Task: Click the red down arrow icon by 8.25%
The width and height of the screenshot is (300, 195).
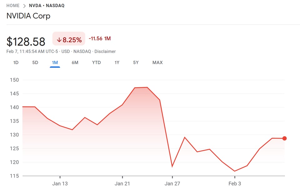Action: 59,40
